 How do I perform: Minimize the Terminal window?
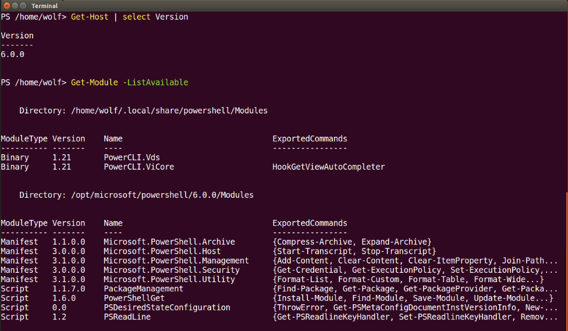coord(15,5)
